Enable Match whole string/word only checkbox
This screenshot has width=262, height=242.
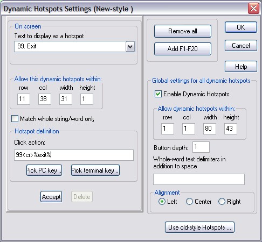point(15,119)
